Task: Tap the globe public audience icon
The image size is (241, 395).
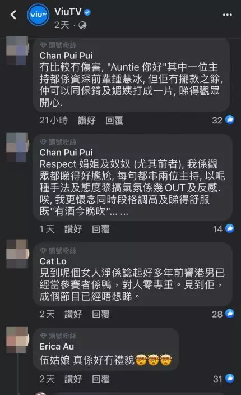Action: (x=82, y=25)
